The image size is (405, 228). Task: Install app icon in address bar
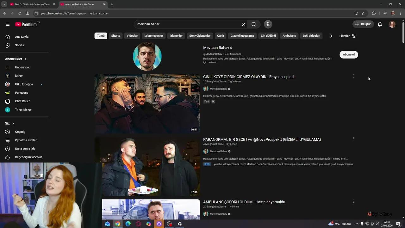pyautogui.click(x=356, y=13)
